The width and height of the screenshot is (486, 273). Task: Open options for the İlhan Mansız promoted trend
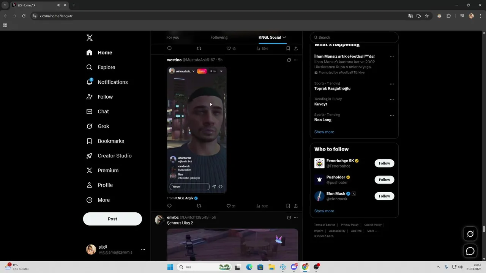pyautogui.click(x=392, y=56)
